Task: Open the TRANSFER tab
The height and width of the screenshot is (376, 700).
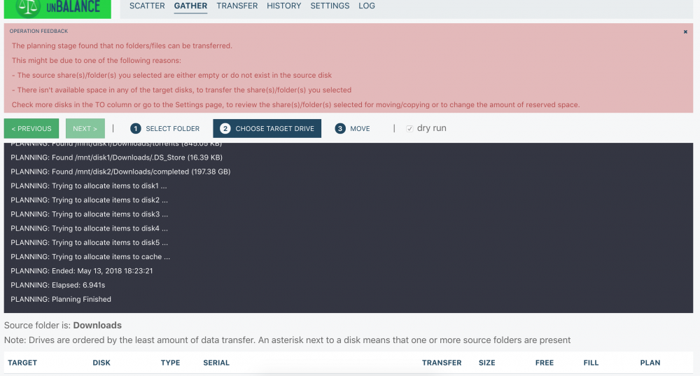Action: [237, 6]
